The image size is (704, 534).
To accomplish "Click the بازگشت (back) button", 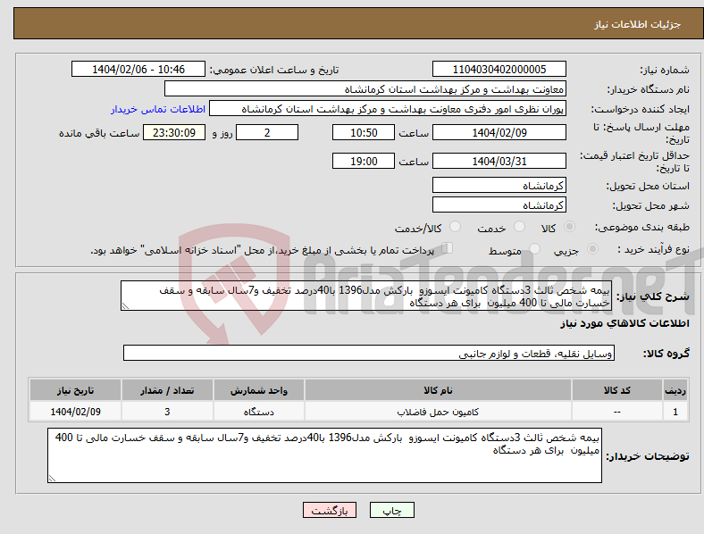I will tap(330, 510).
